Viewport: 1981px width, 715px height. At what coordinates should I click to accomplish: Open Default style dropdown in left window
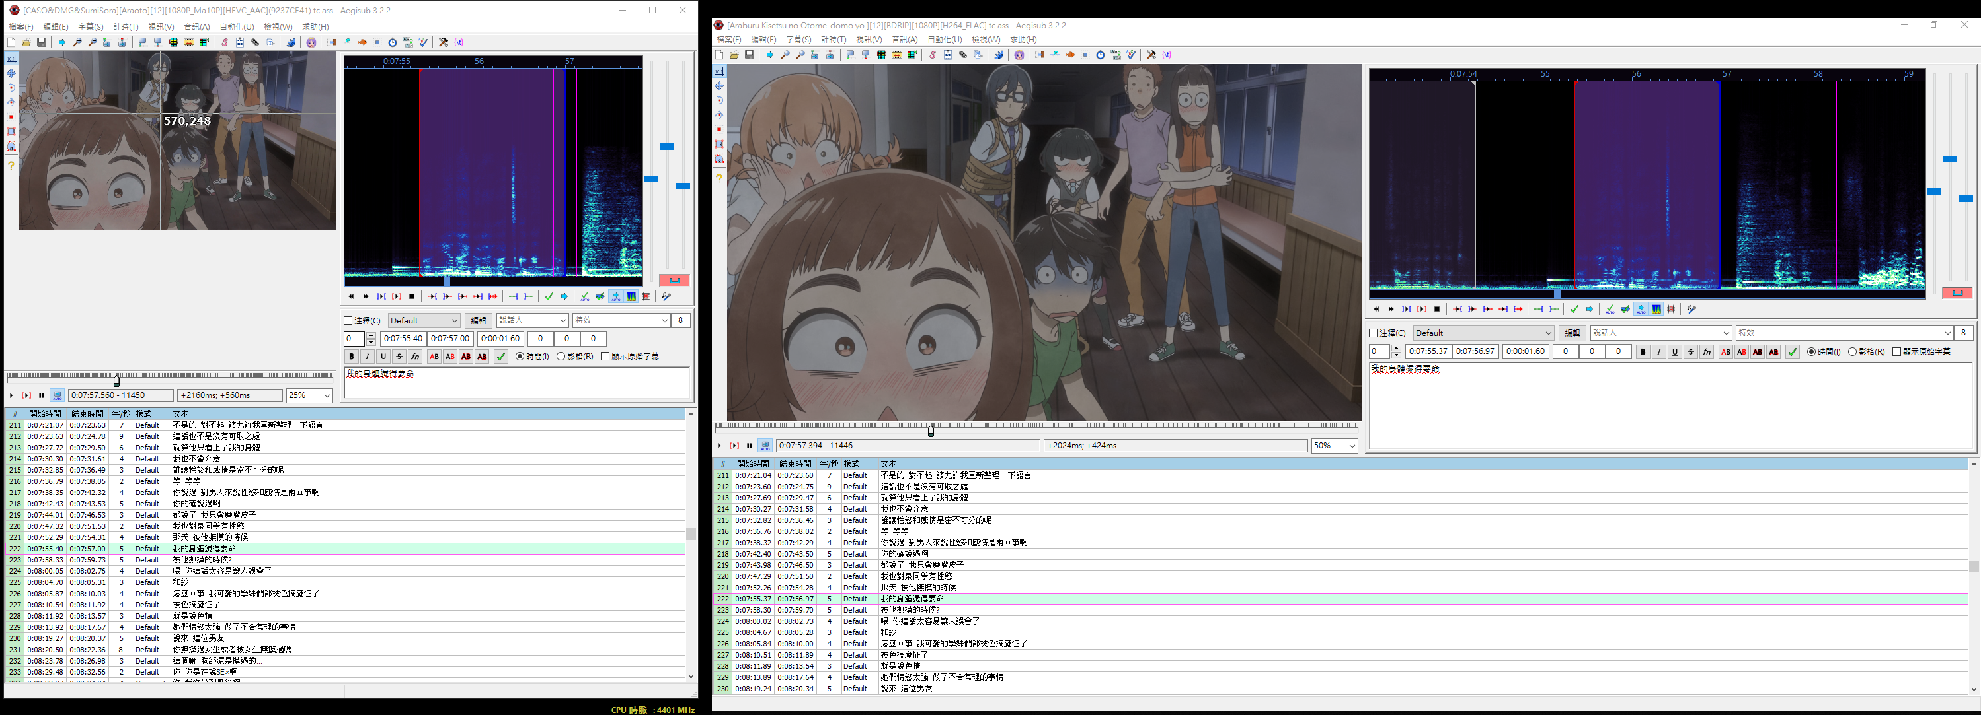click(424, 320)
